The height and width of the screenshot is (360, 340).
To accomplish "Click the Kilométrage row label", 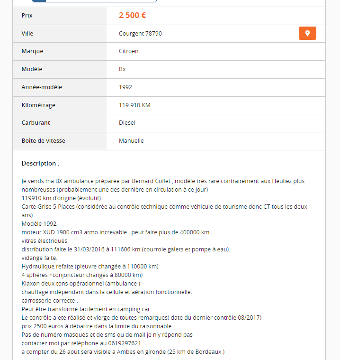I will point(38,105).
